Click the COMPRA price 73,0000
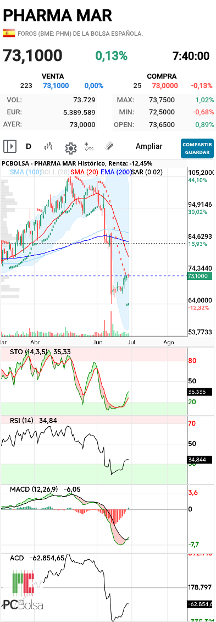This screenshot has height=622, width=216. pos(164,86)
